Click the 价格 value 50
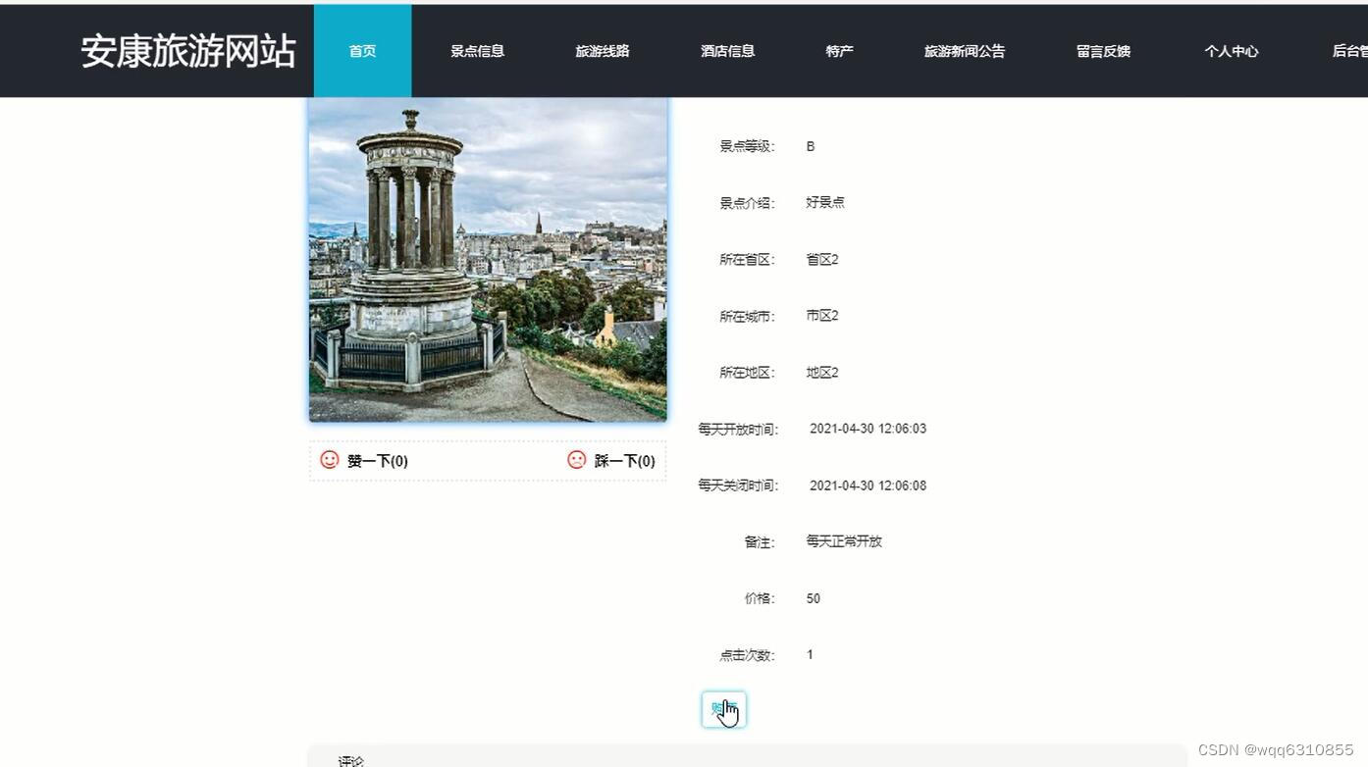Screen dimensions: 1368x767 814,598
